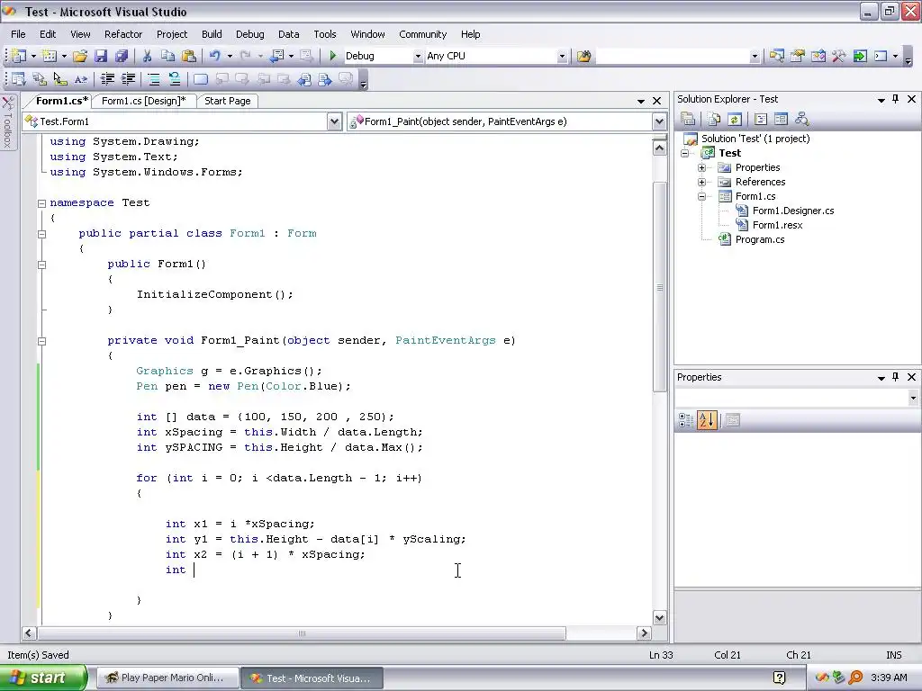922x691 pixels.
Task: Click the Windows Start button
Action: click(42, 678)
